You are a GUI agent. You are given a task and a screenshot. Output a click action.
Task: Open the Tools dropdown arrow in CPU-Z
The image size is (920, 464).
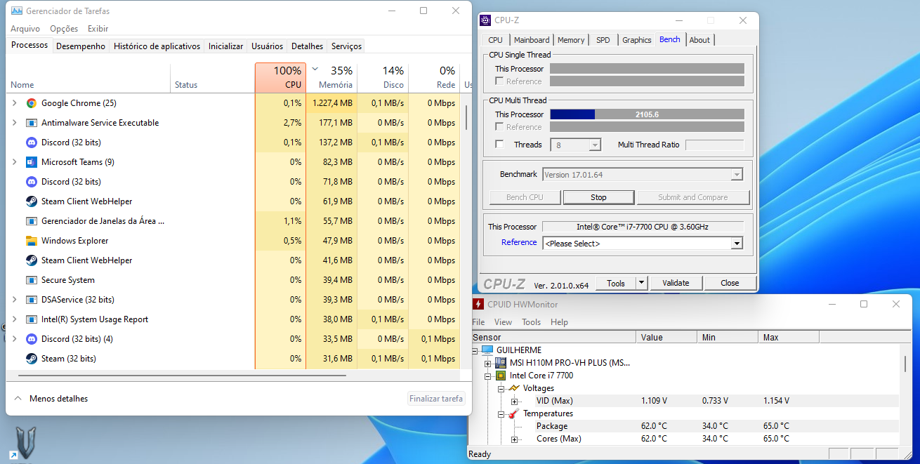click(641, 284)
